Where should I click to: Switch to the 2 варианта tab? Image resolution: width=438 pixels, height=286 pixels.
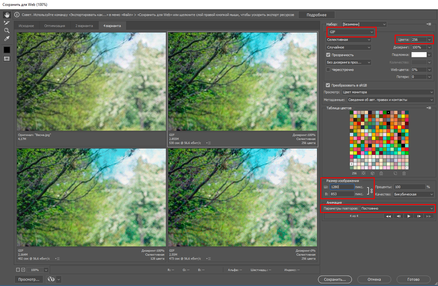point(84,26)
